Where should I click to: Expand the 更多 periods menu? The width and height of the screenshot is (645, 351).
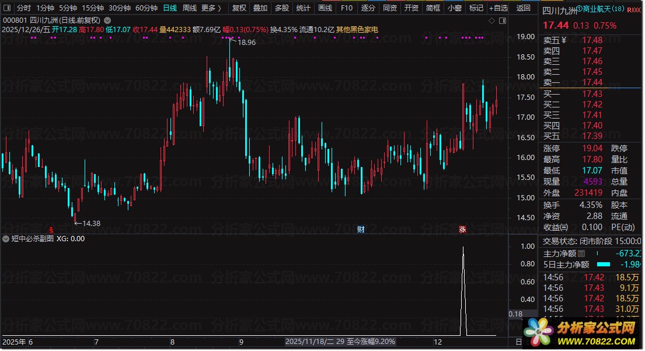211,8
